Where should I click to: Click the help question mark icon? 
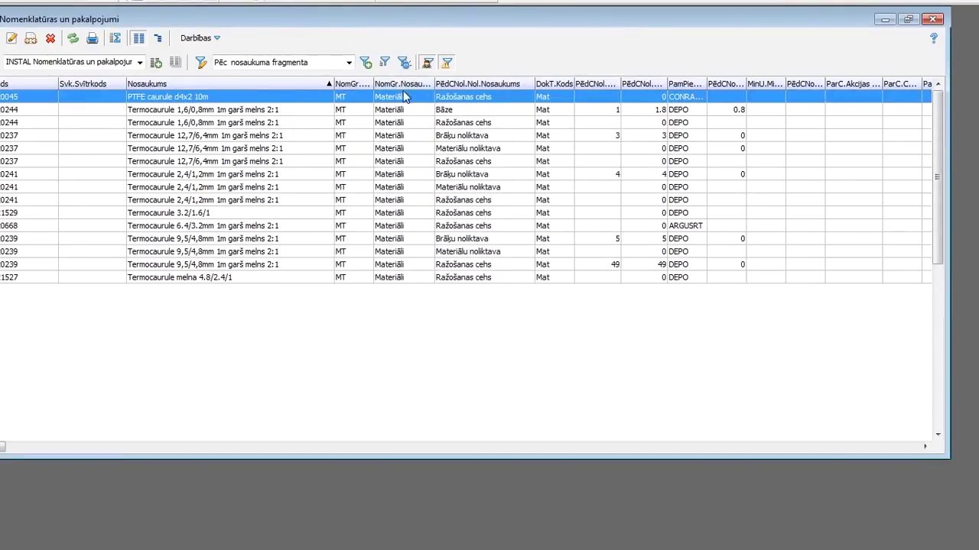pyautogui.click(x=933, y=38)
